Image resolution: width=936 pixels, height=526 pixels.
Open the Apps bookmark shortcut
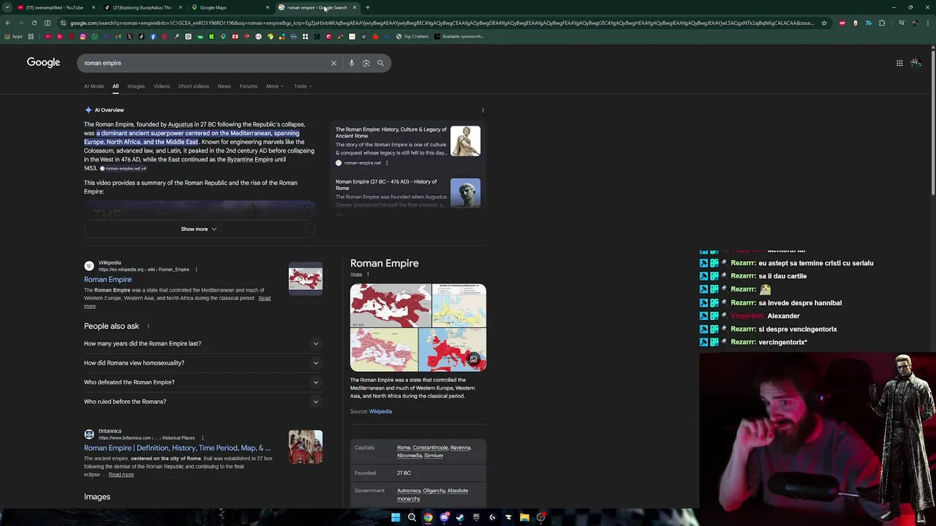(13, 37)
